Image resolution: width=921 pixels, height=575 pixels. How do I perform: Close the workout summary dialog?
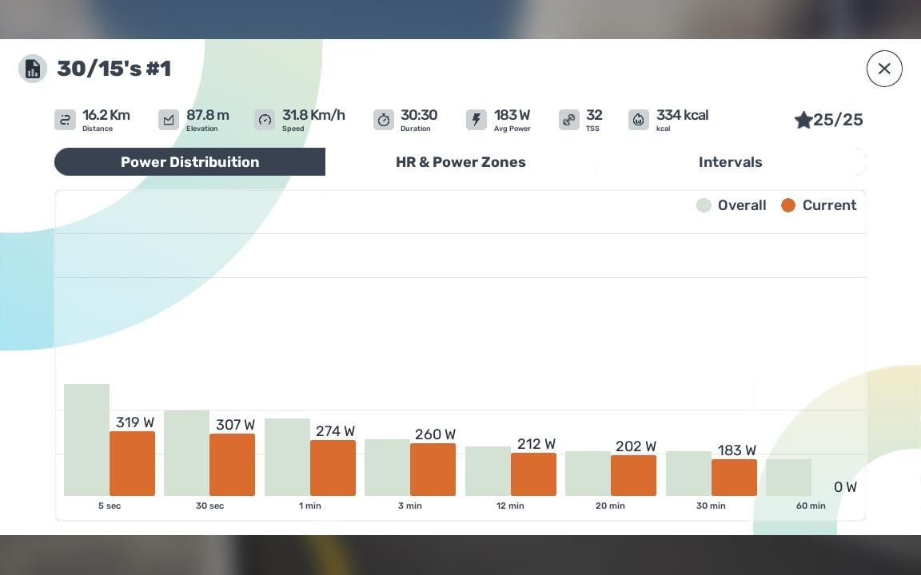[884, 69]
